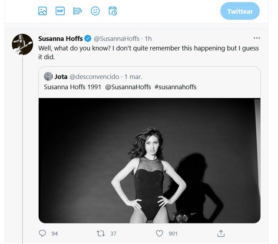Open the GIF picker
Viewport: 278px width, 244px height.
coord(60,11)
